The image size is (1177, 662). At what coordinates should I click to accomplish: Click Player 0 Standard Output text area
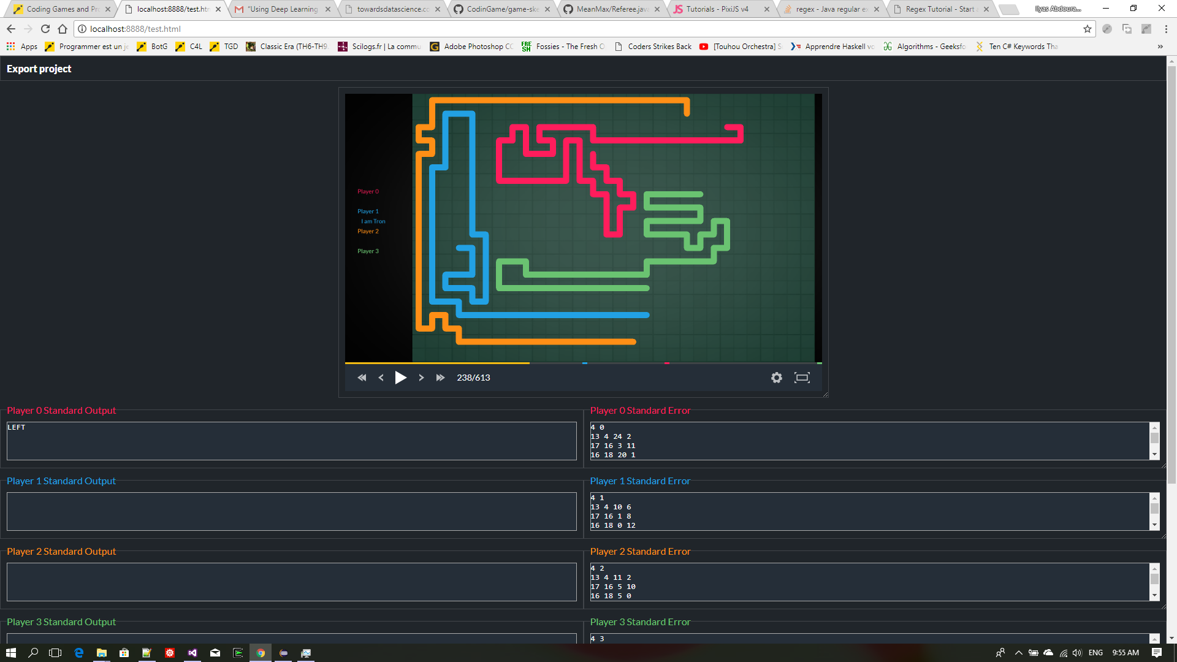coord(292,441)
